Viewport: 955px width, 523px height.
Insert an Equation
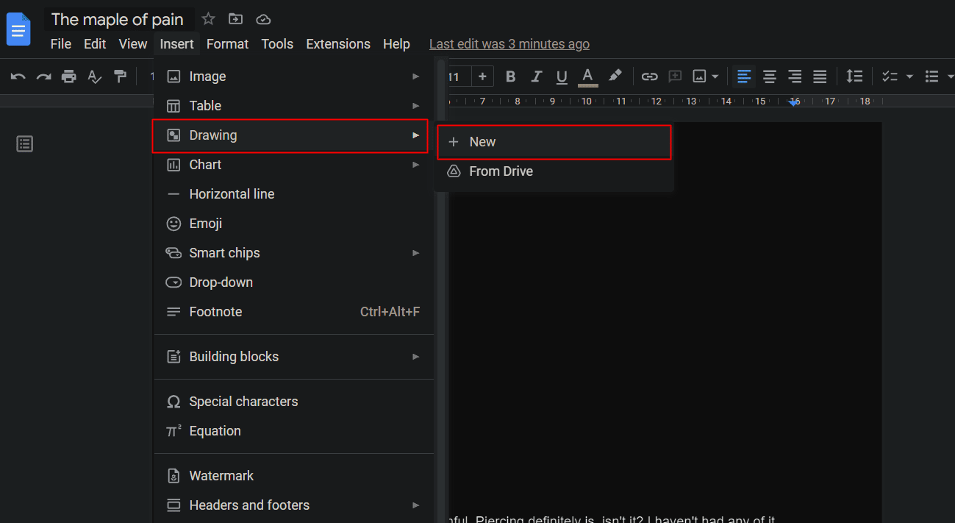293,431
